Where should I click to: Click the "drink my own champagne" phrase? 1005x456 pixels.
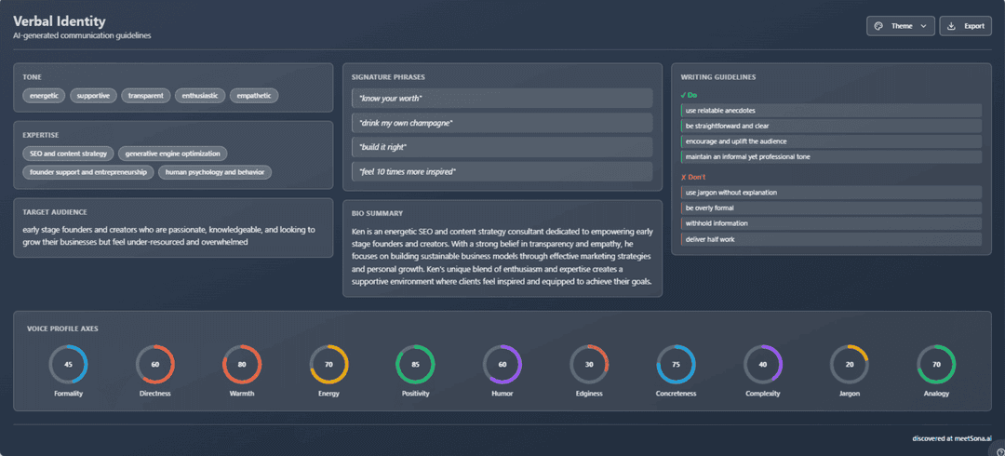tap(502, 123)
